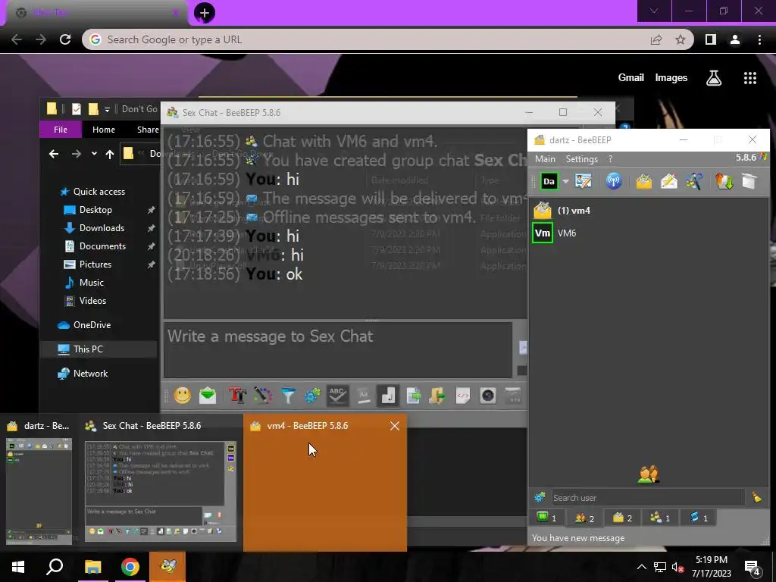Insert code snippet via the </> icon
This screenshot has height=582, width=776.
tap(463, 396)
